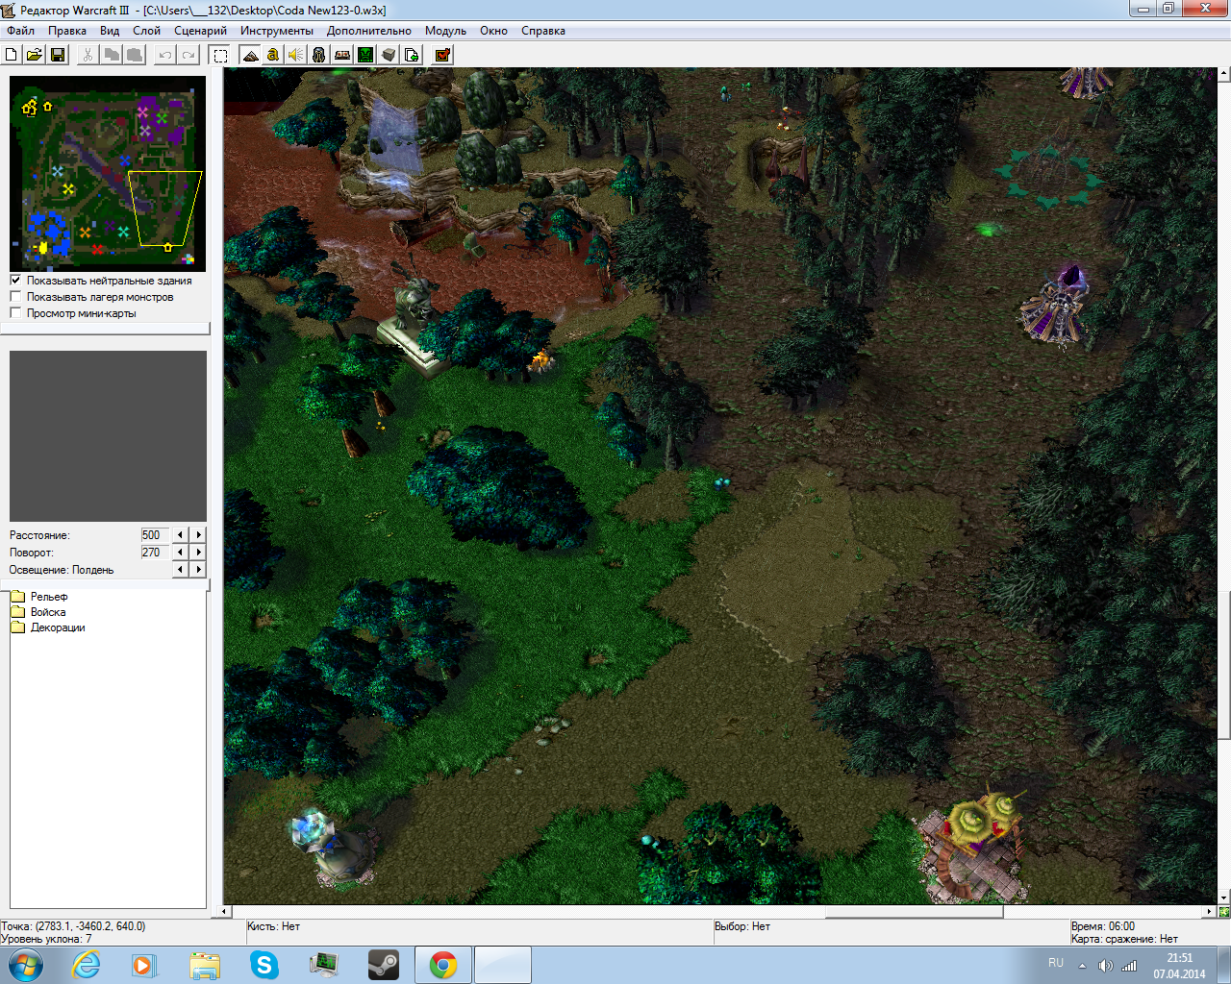1231x984 pixels.
Task: Open the 'Инструменты' menu
Action: coord(277,31)
